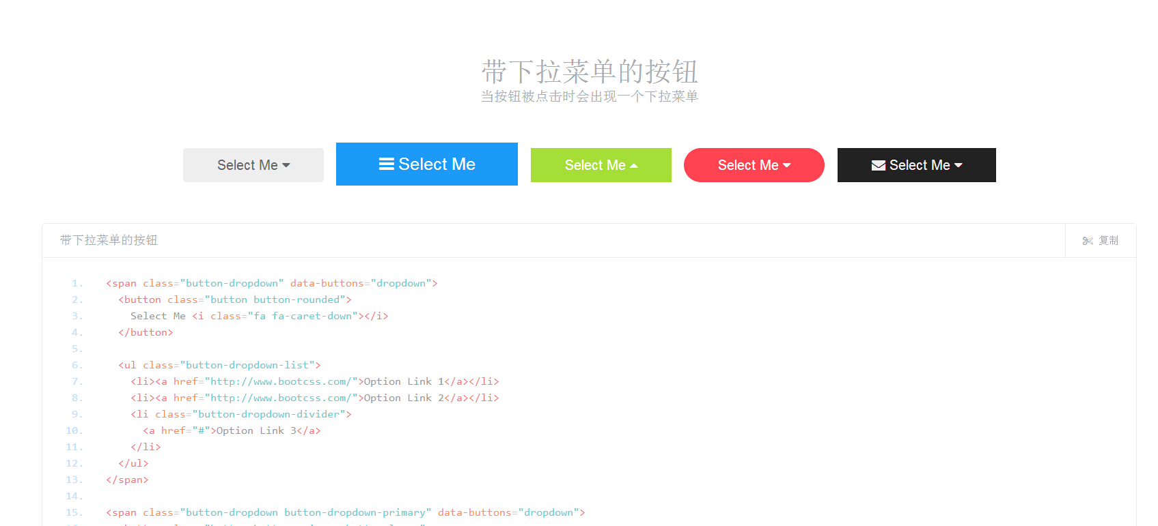Click code line 15 button-dropdown-primary span
The height and width of the screenshot is (526, 1158).
tap(346, 512)
